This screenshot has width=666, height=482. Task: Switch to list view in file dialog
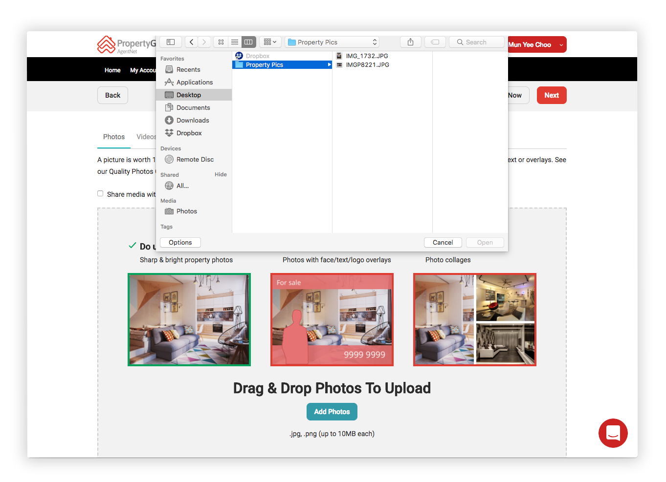click(235, 42)
